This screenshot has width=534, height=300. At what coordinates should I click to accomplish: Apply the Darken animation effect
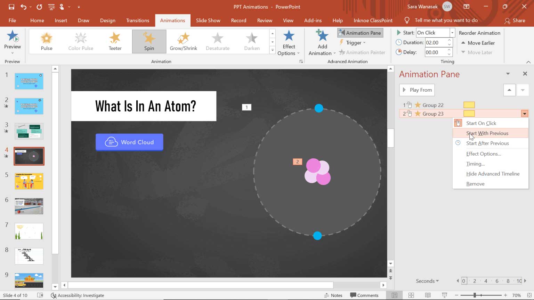[x=251, y=41]
